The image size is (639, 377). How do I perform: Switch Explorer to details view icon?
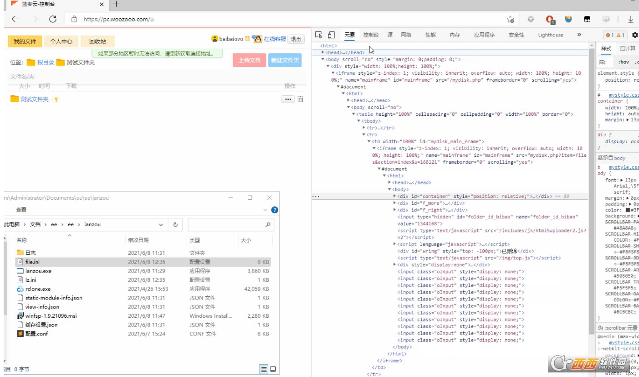coord(264,369)
